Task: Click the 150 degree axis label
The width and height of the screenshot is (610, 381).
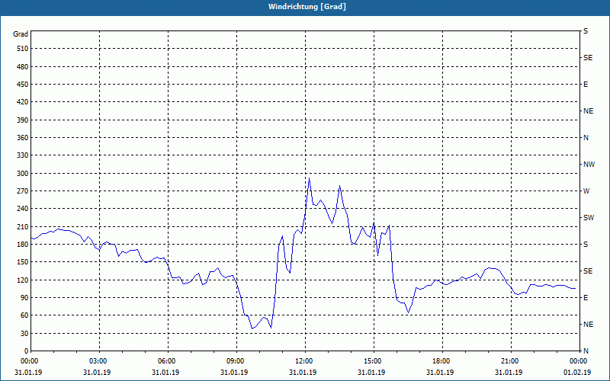Action: (x=23, y=262)
